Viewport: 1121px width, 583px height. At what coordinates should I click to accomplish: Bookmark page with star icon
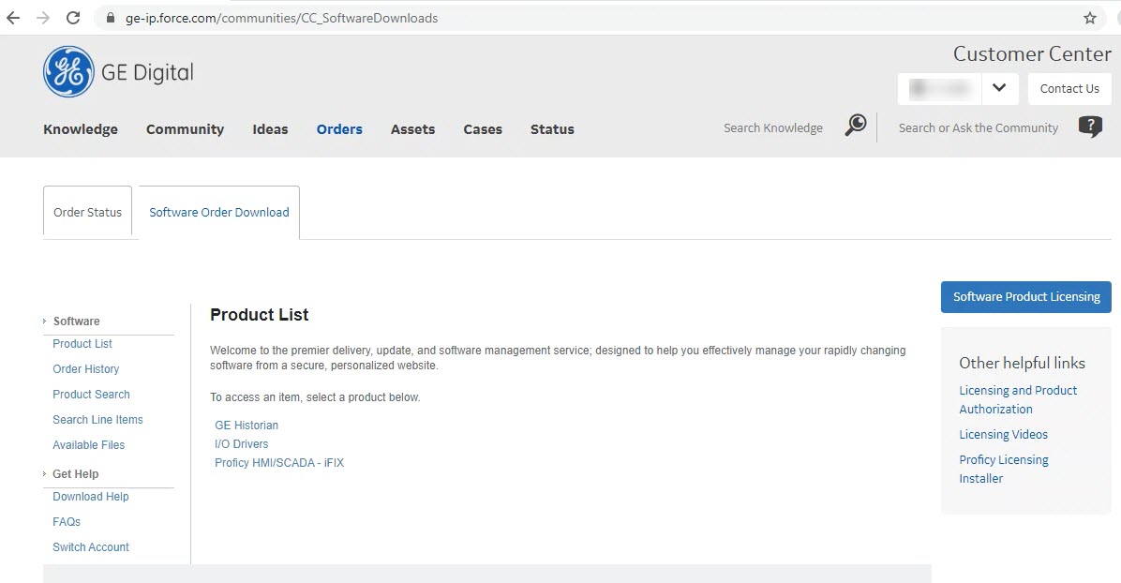pos(1089,18)
